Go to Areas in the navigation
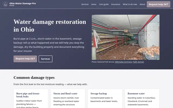The width and height of the screenshot is (173, 108). (94, 4)
